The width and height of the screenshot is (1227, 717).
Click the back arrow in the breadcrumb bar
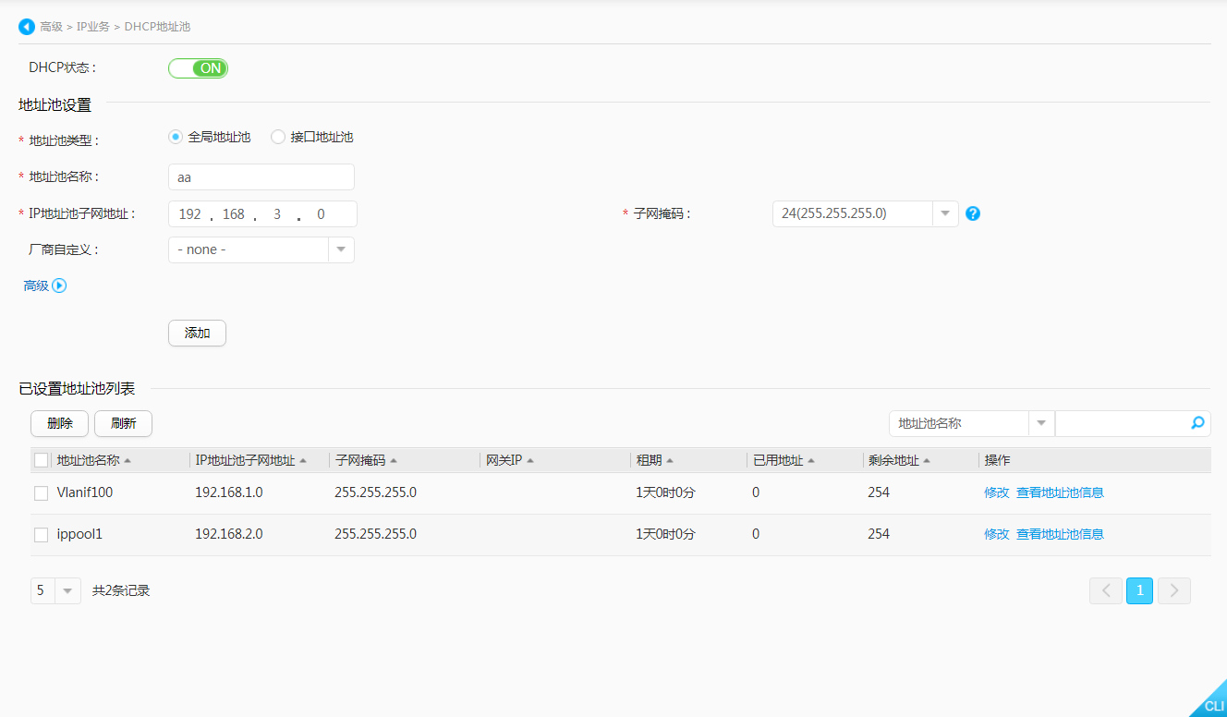click(26, 26)
